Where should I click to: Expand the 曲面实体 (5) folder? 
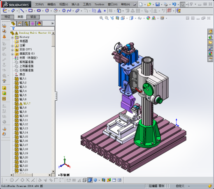pyautogui.click(x=12, y=54)
